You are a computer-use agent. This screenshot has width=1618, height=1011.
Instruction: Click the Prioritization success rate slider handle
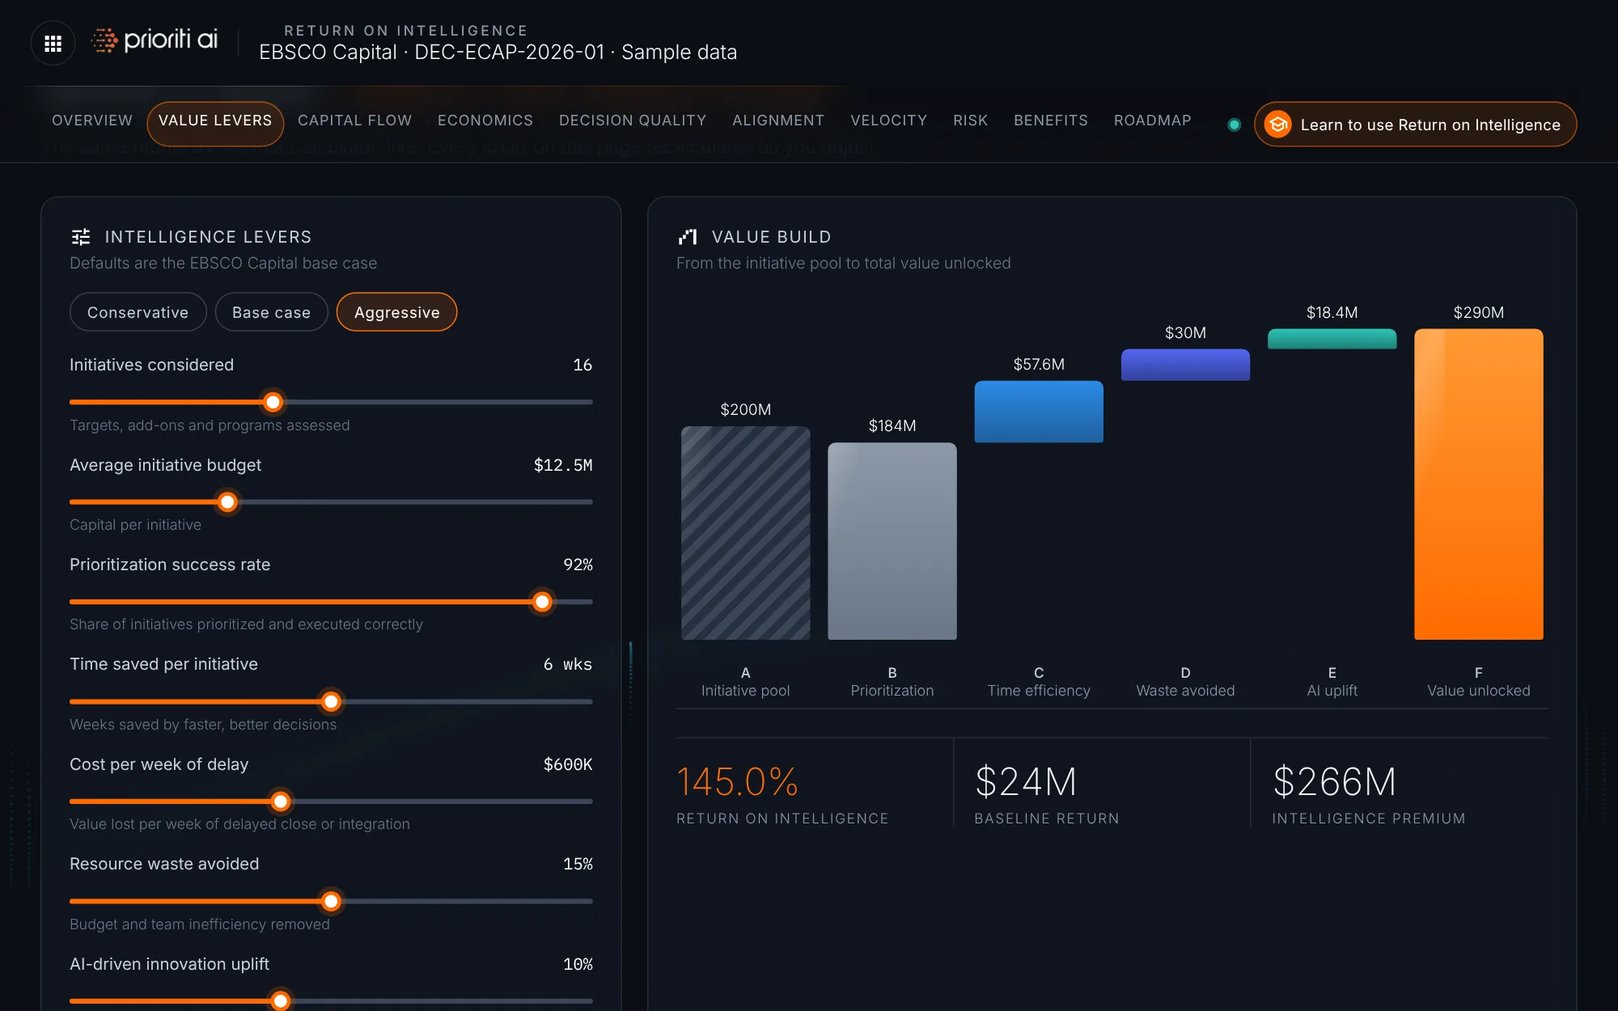(x=542, y=602)
